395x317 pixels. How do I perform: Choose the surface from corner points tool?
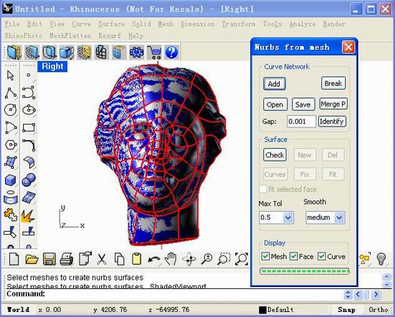tap(11, 162)
